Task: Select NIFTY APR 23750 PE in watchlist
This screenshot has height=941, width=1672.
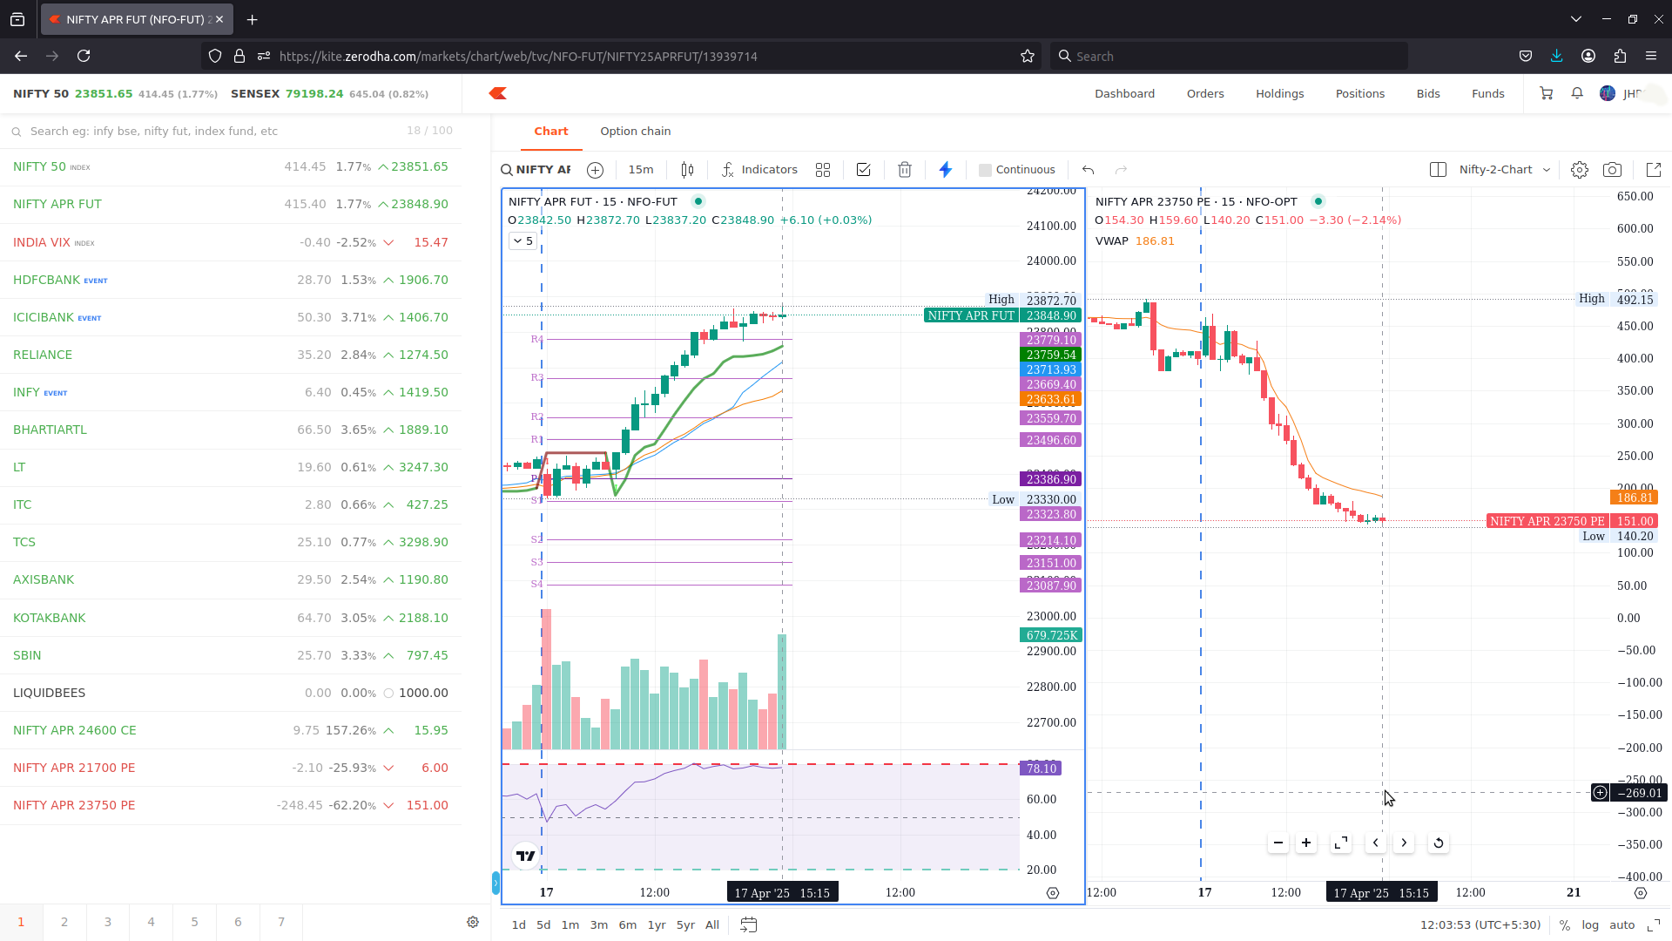Action: point(231,805)
